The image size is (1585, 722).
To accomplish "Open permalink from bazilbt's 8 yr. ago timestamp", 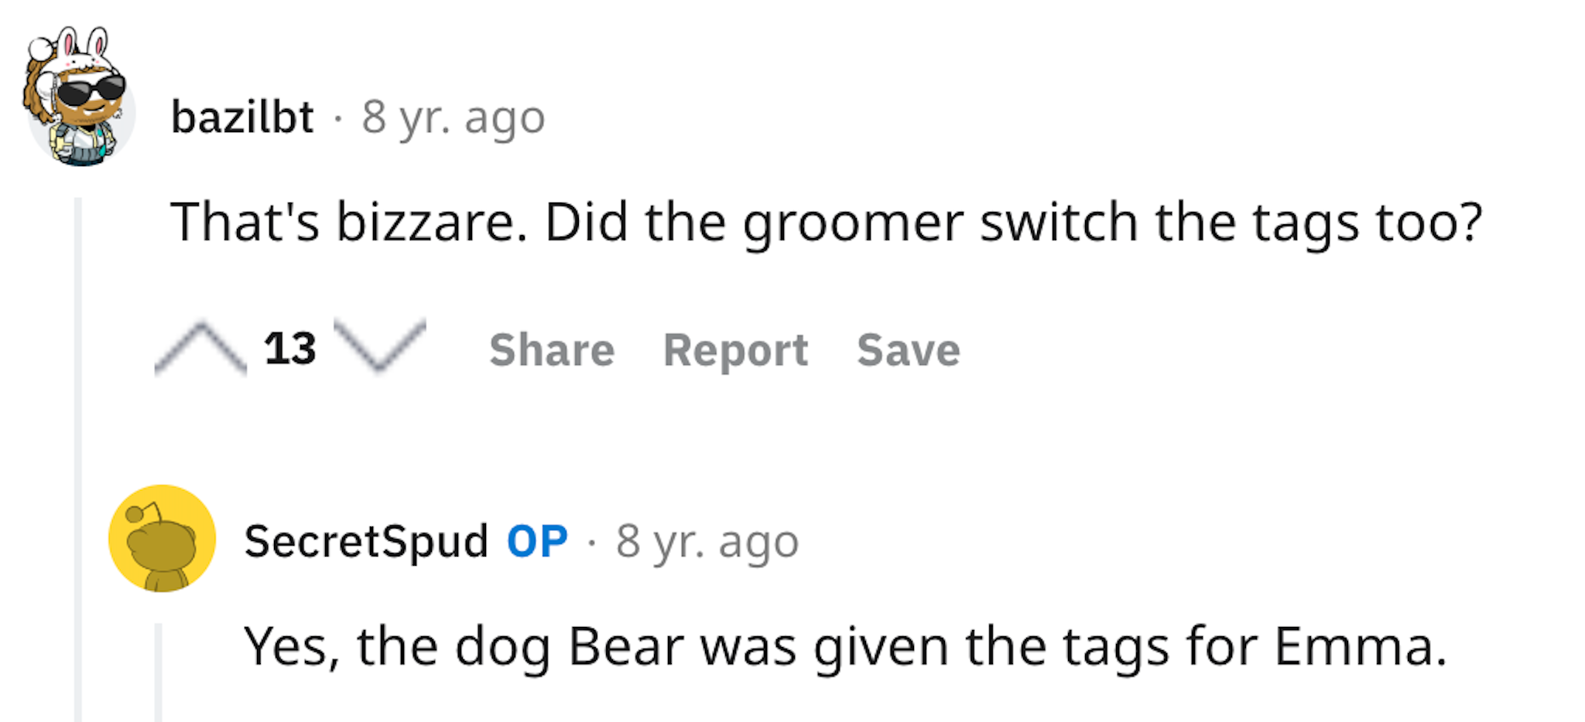I will coord(454,119).
